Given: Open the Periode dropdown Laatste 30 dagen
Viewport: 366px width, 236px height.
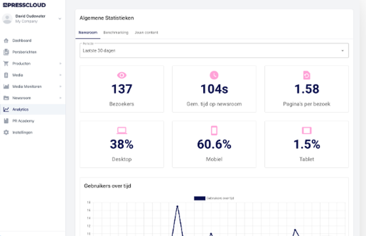Looking at the screenshot, I should click(214, 50).
